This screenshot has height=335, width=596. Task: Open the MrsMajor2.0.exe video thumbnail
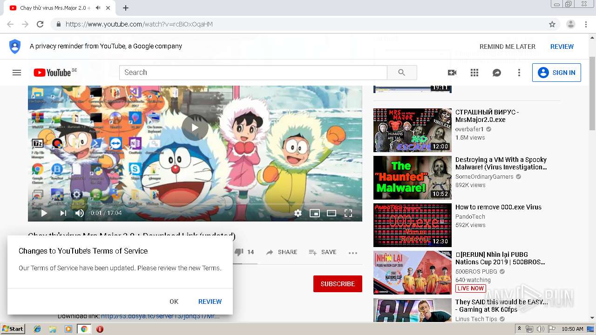click(x=413, y=130)
